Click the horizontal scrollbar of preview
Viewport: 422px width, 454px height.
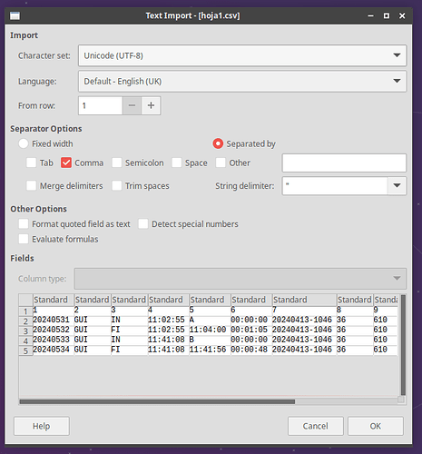(157, 401)
